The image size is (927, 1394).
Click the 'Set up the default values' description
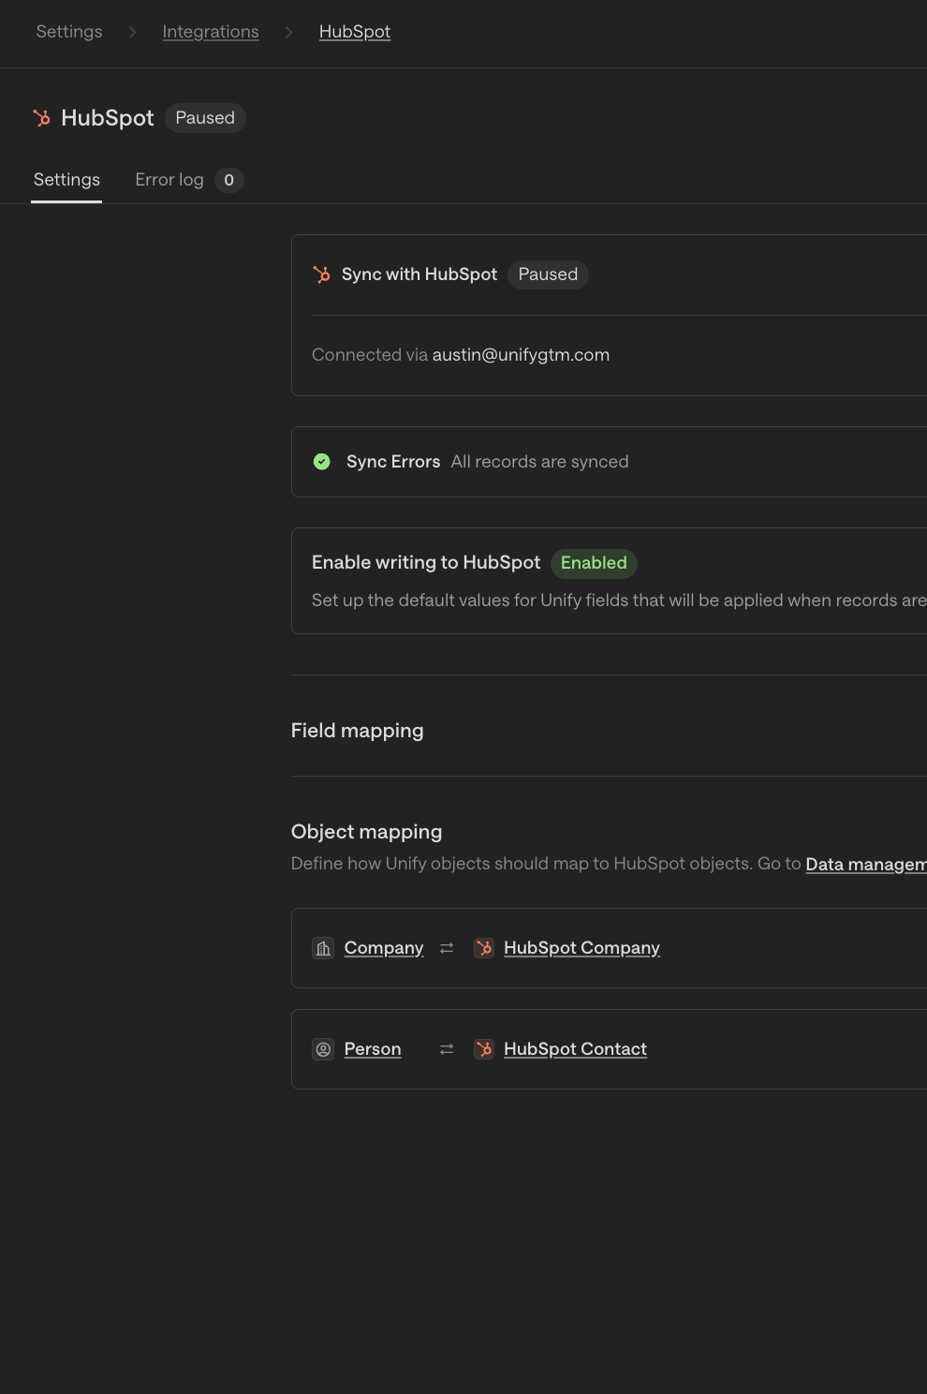pyautogui.click(x=619, y=601)
